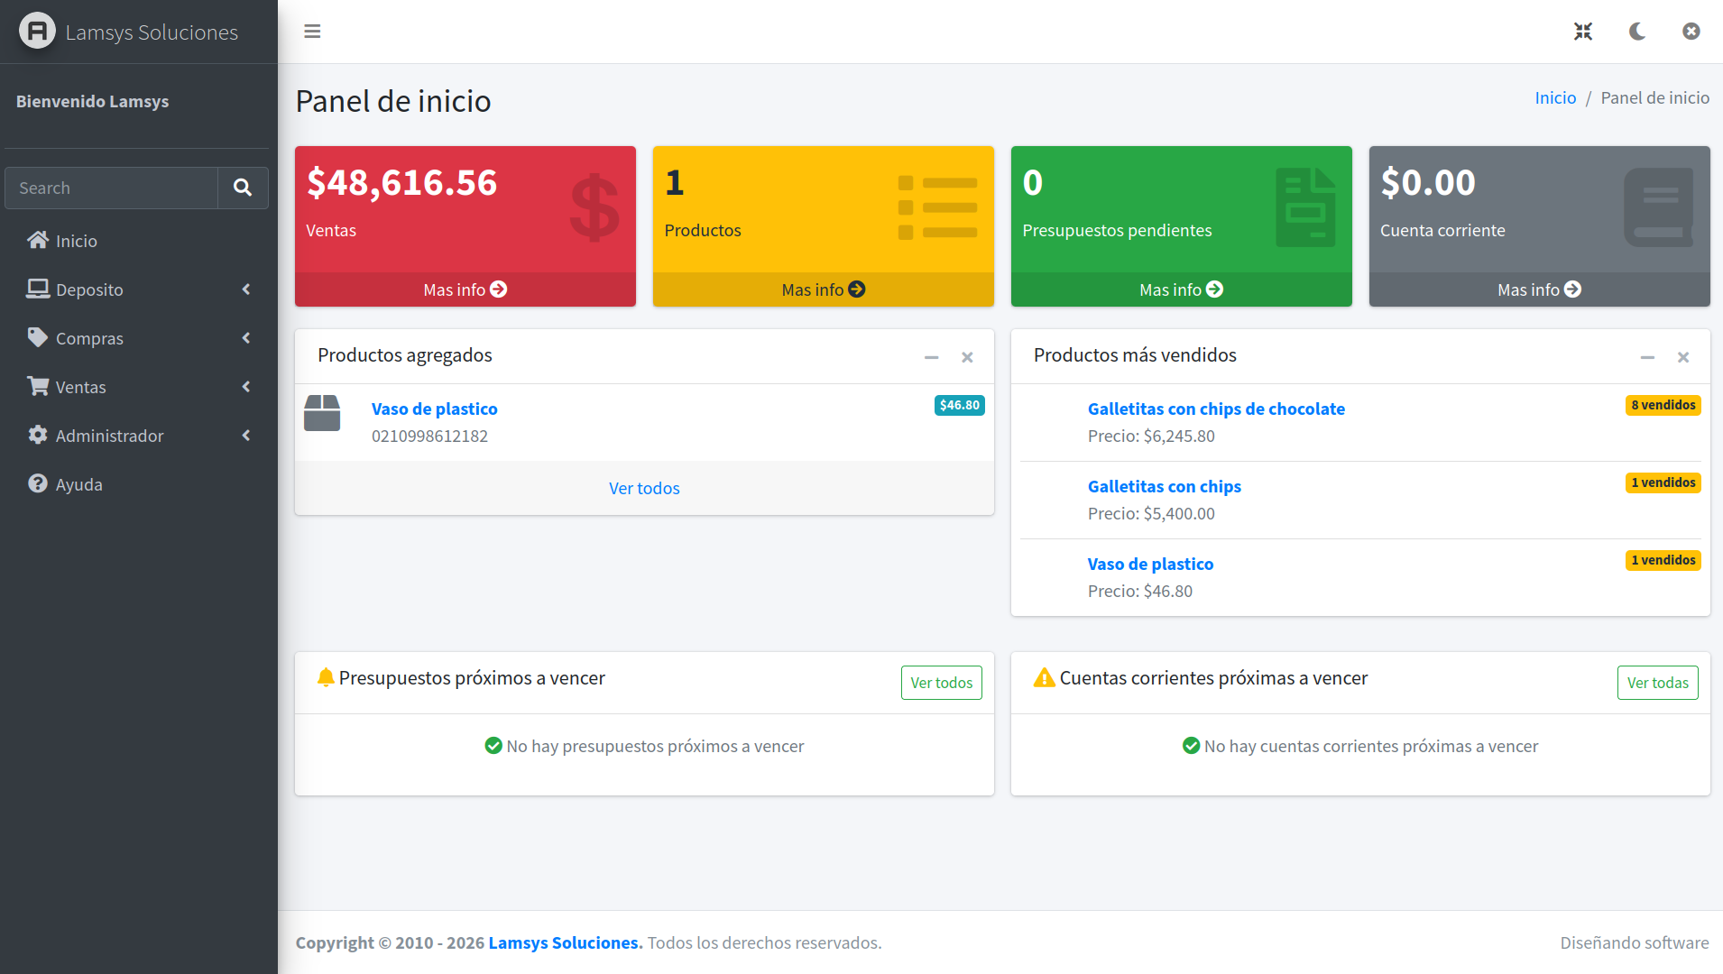
Task: Open the Galletitas con chips product link
Action: point(1165,486)
